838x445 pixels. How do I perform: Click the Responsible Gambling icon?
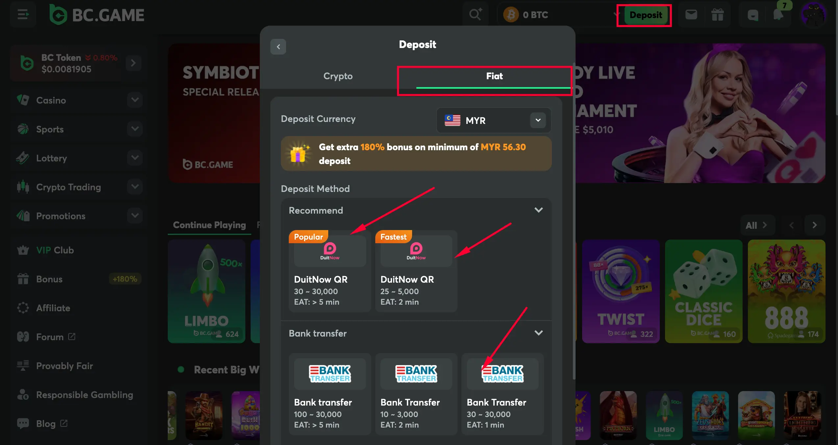click(x=23, y=394)
